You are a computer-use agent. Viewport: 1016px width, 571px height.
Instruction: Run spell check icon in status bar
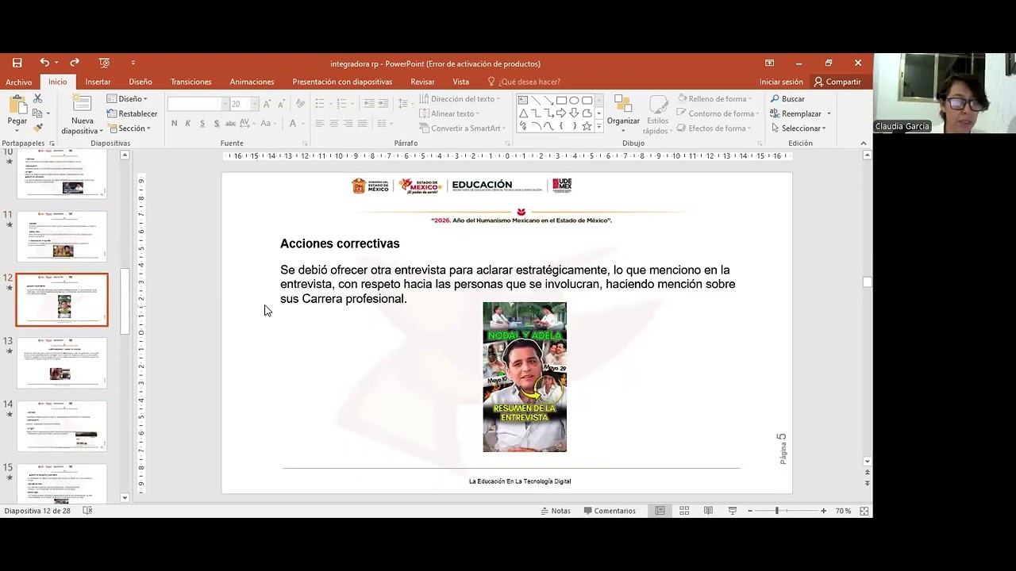pos(87,511)
